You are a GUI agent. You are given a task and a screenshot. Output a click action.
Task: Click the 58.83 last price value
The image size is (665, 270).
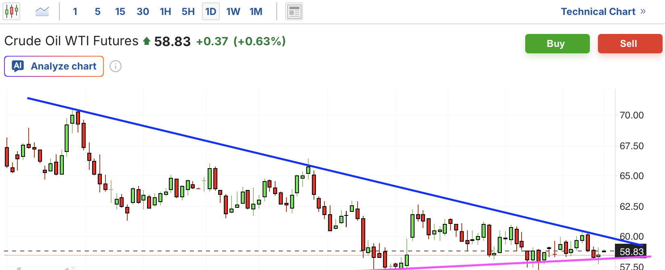(173, 41)
